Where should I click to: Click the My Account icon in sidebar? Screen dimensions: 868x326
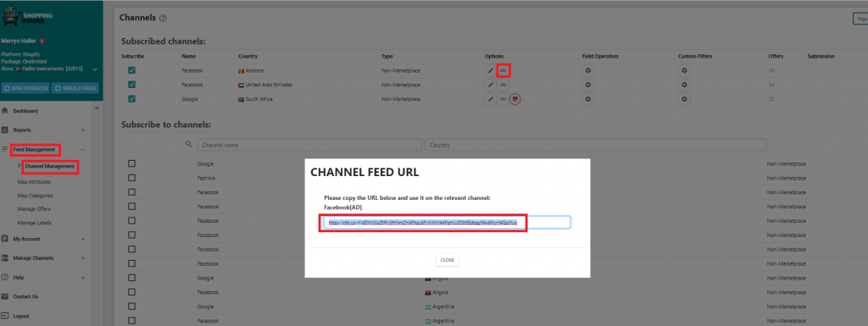coord(5,240)
